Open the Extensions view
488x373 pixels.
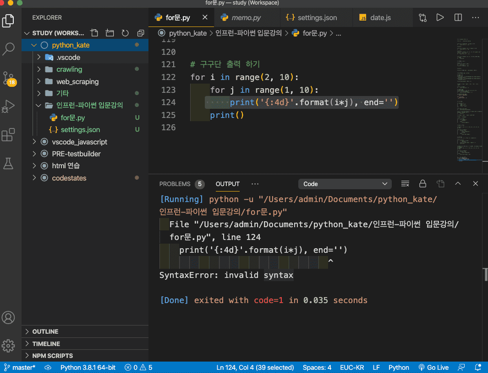point(9,135)
